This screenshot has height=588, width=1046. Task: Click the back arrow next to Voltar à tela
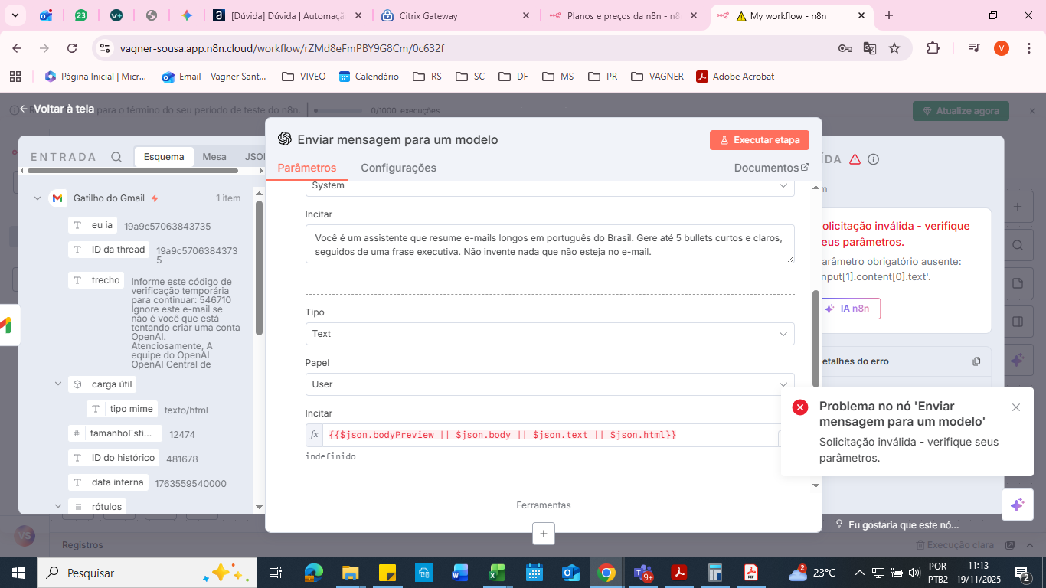(x=24, y=109)
